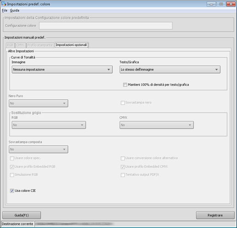Select the Impostazioni opzionali tab
The image size is (237, 228).
click(71, 45)
